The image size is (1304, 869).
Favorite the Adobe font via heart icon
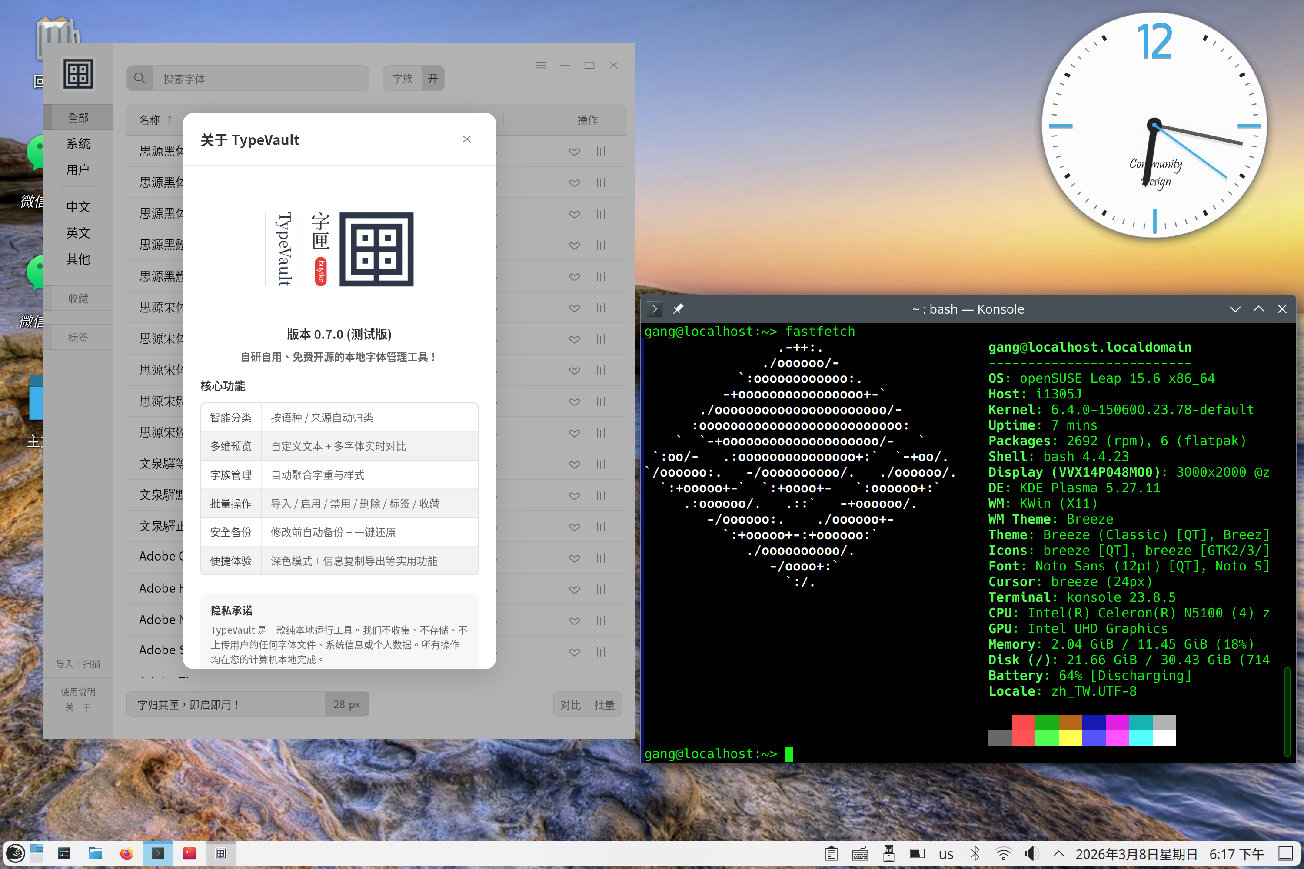click(574, 558)
